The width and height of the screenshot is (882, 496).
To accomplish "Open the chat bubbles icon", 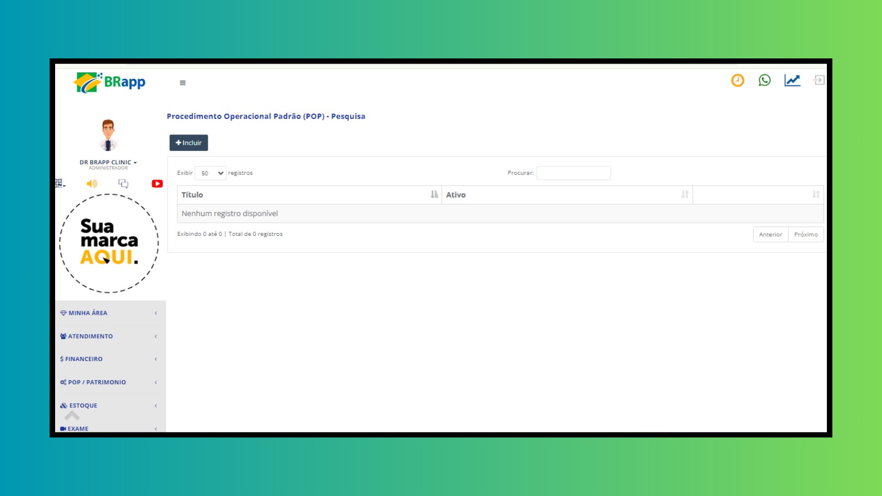I will pos(123,184).
